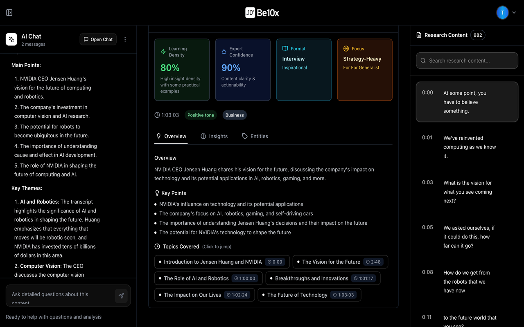Select transcript line at 0:00
The image size is (524, 327).
click(x=467, y=102)
